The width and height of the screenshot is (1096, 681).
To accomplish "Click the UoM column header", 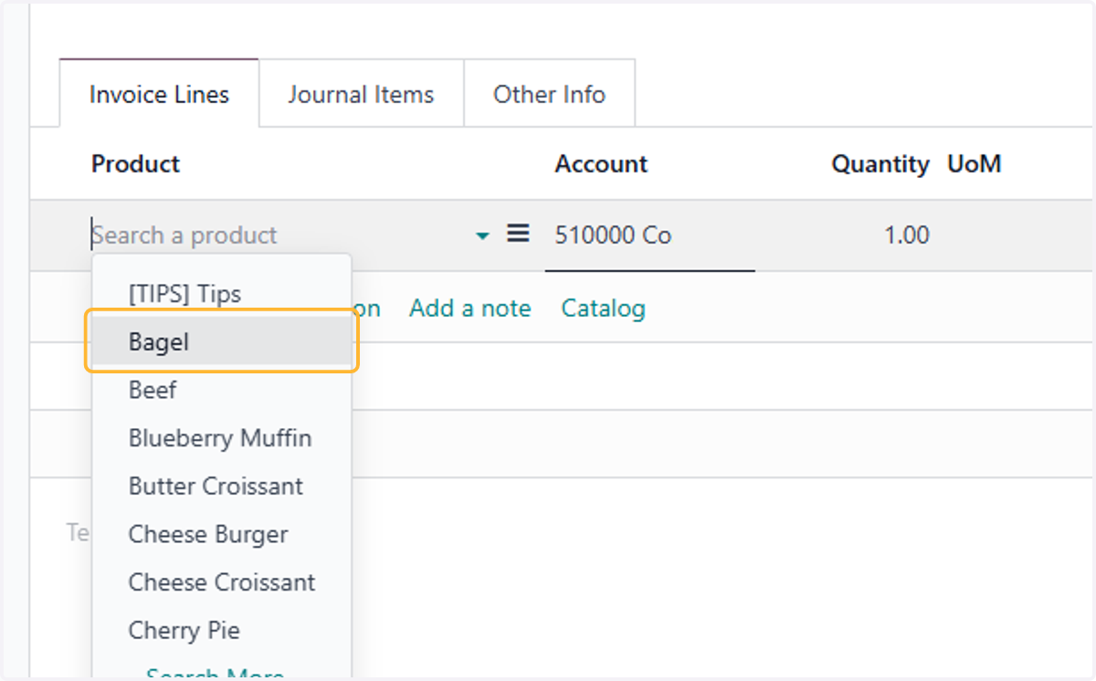I will [x=975, y=164].
